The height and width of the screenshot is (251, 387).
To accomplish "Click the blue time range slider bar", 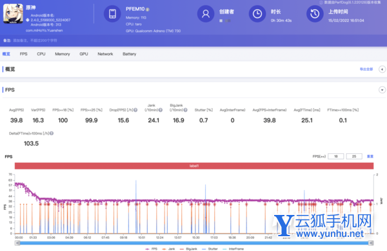I will click(194, 243).
